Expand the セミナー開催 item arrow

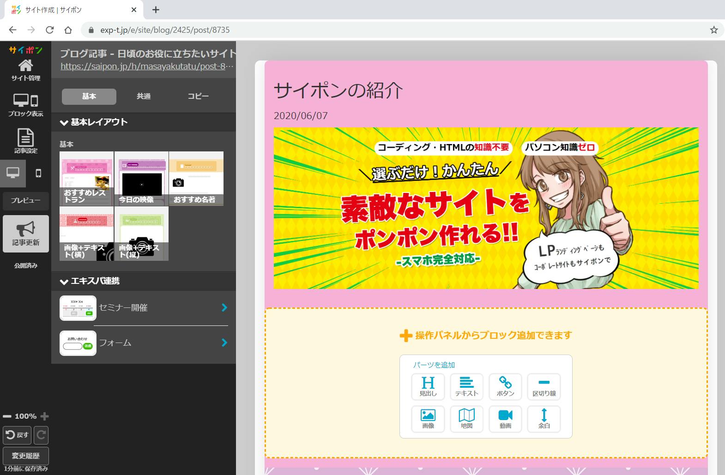224,307
